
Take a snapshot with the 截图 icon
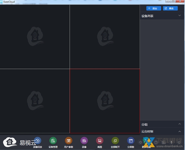(100, 141)
